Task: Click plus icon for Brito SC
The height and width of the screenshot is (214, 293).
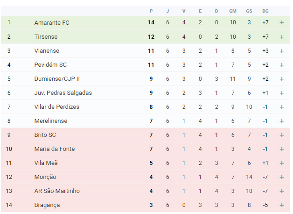Action: [x=282, y=135]
